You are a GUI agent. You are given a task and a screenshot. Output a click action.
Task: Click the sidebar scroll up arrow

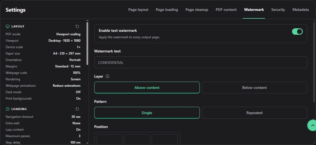pos(87,20)
